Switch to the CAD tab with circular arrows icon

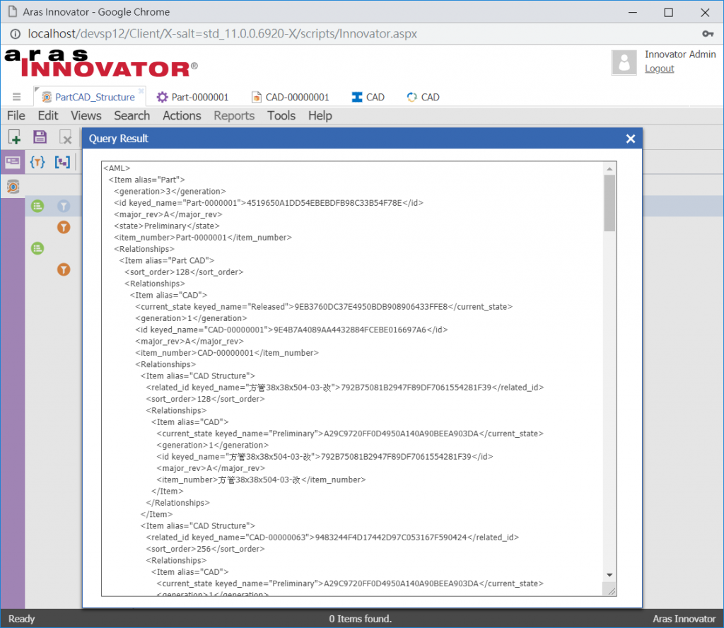click(x=423, y=97)
